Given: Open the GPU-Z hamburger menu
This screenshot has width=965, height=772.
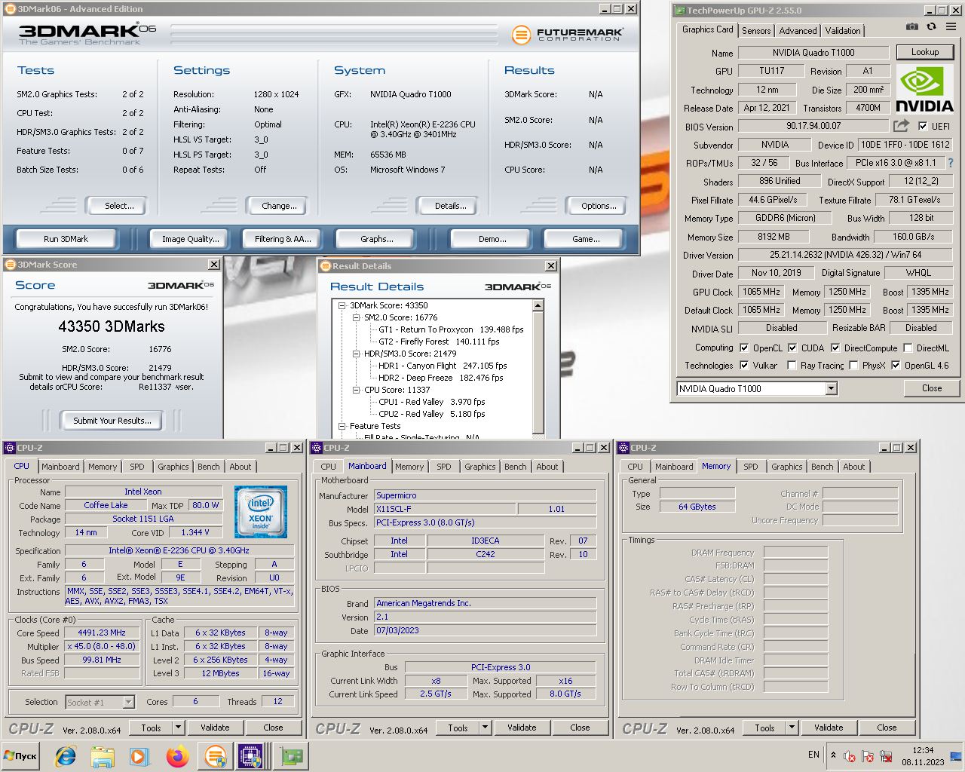Looking at the screenshot, I should coord(951,26).
